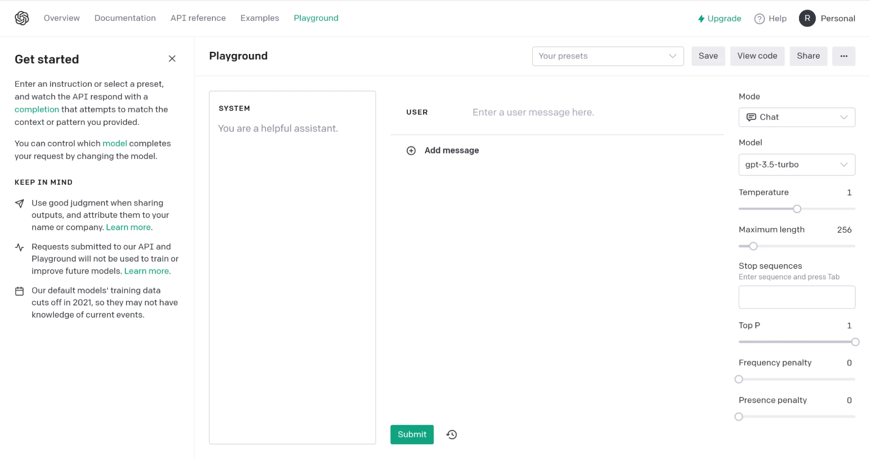
Task: Go to the Documentation tab
Action: click(125, 18)
